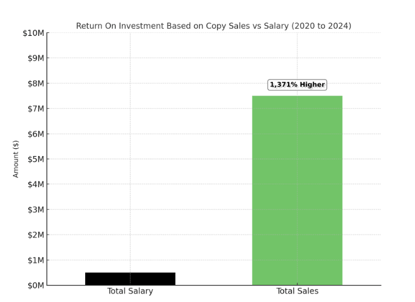Select the $4M y-axis tick label
415x302 pixels.
pyautogui.click(x=34, y=184)
